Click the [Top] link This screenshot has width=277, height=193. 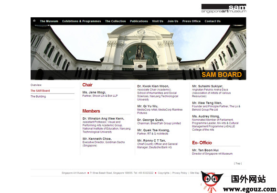point(238,163)
